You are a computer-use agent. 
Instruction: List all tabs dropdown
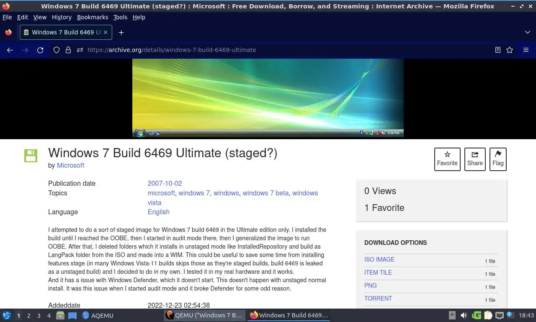tap(527, 32)
